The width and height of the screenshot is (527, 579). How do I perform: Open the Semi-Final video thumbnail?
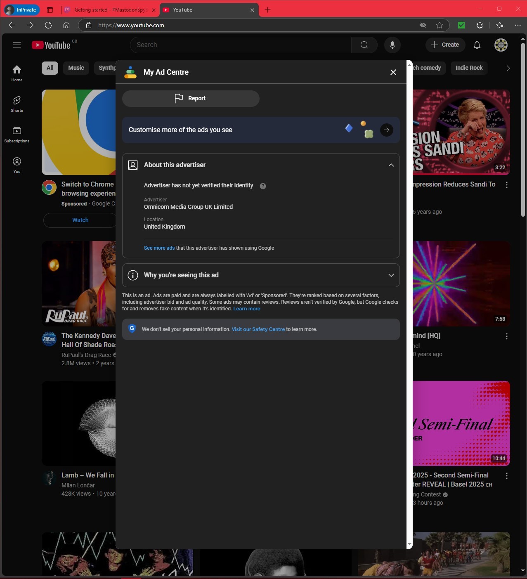pyautogui.click(x=461, y=423)
